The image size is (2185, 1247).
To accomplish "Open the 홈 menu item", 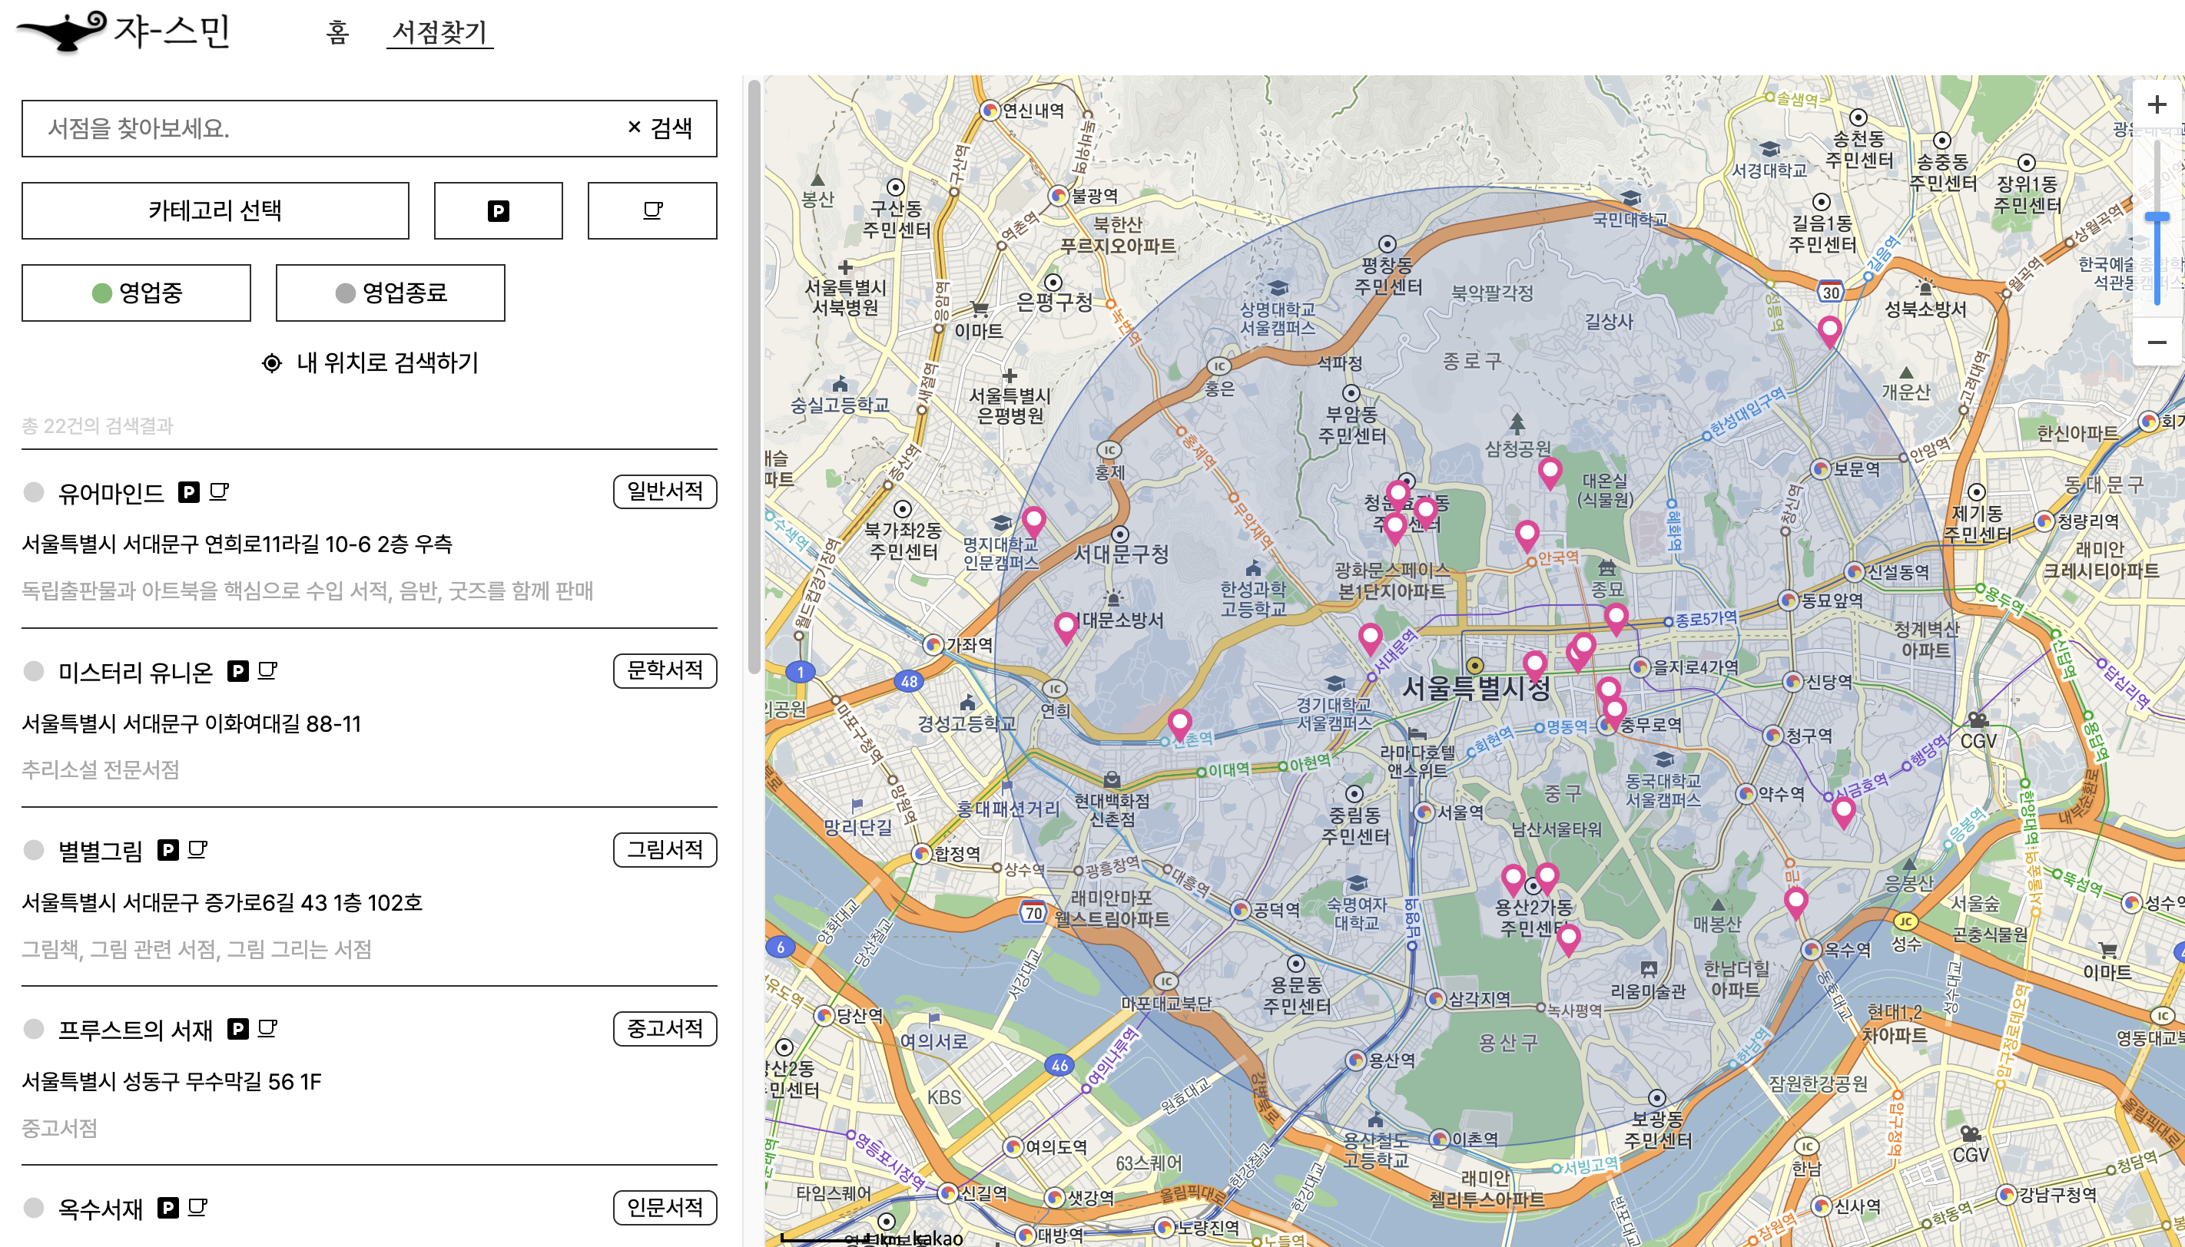I will point(337,32).
